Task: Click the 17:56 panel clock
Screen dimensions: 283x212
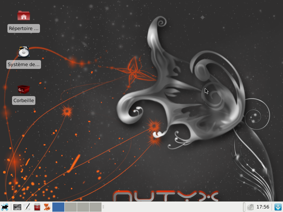Action: [263, 207]
